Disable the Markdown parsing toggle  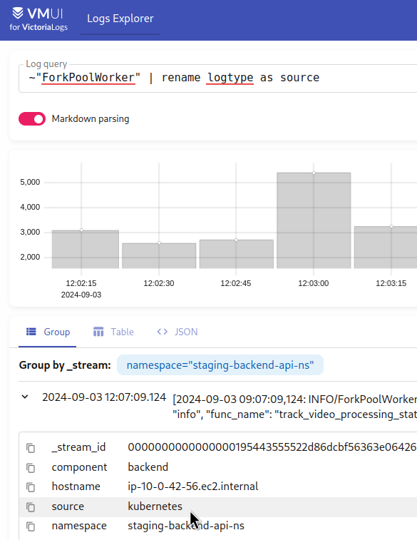pyautogui.click(x=32, y=119)
